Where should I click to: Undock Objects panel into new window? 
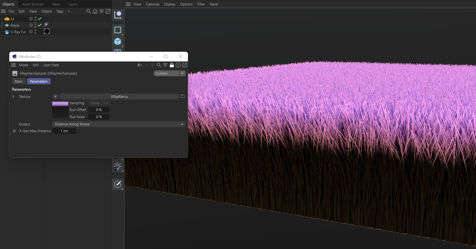(x=108, y=11)
